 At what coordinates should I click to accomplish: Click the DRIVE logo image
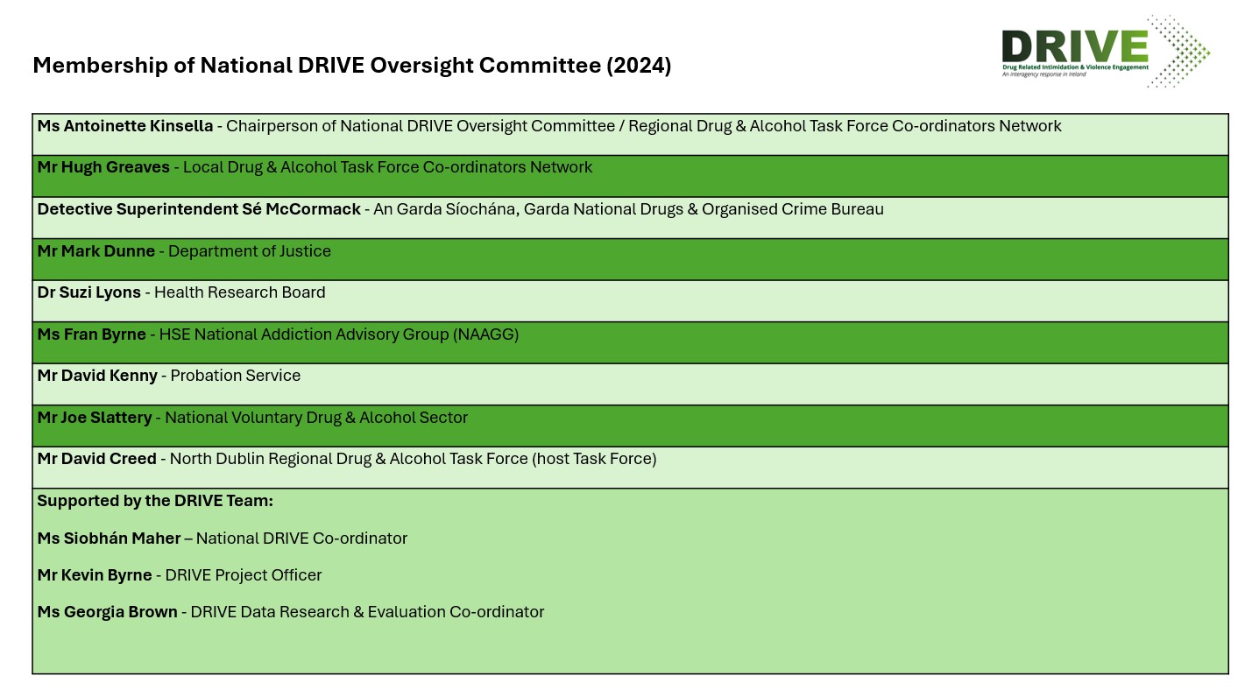click(x=1106, y=51)
